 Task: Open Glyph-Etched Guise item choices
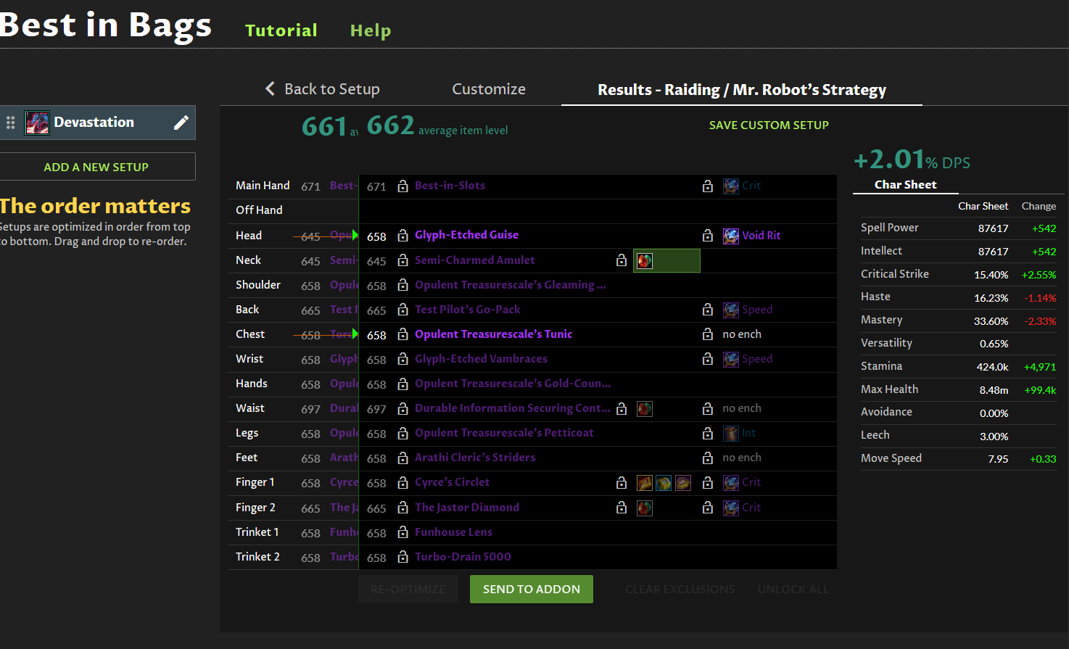pos(466,235)
